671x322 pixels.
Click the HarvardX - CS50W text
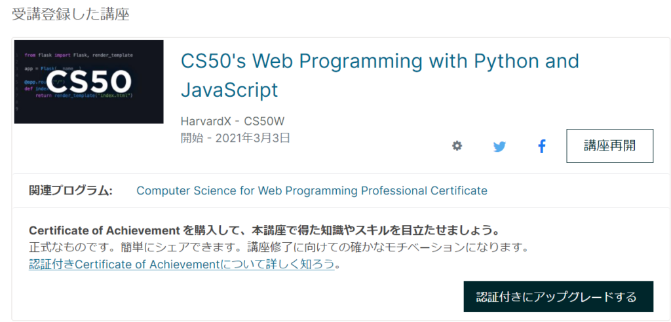[233, 122]
